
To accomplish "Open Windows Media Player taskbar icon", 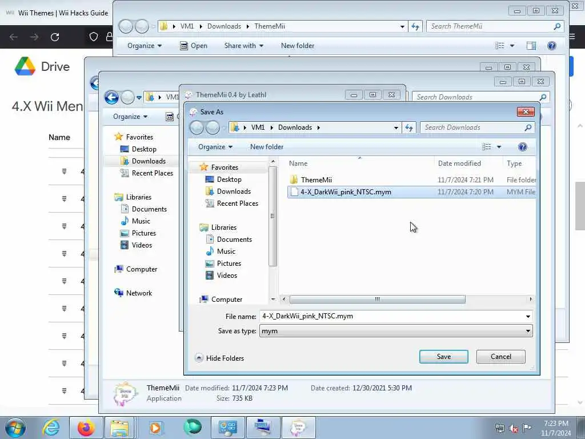I will tap(155, 428).
